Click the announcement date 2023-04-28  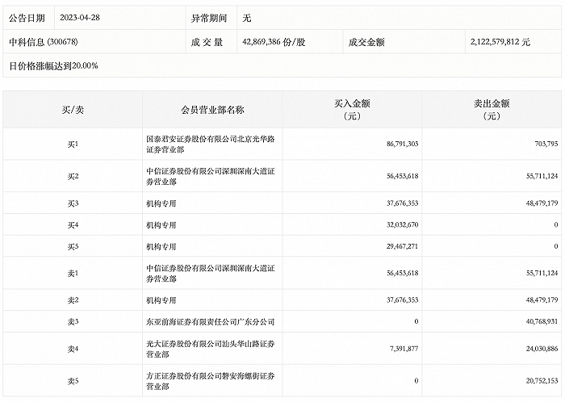pos(82,16)
